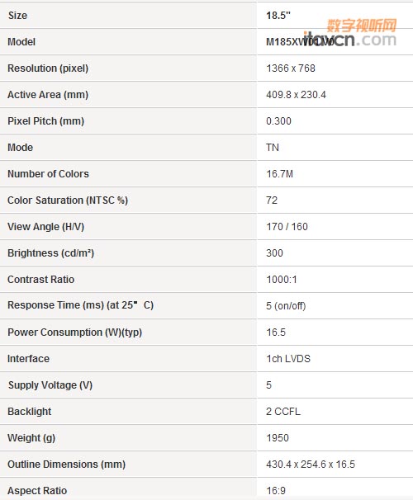Viewport: 413px width, 500px height.
Task: Select the Outline Dimensions value 430.4 x 254.6 x 16.5
Action: (x=311, y=465)
